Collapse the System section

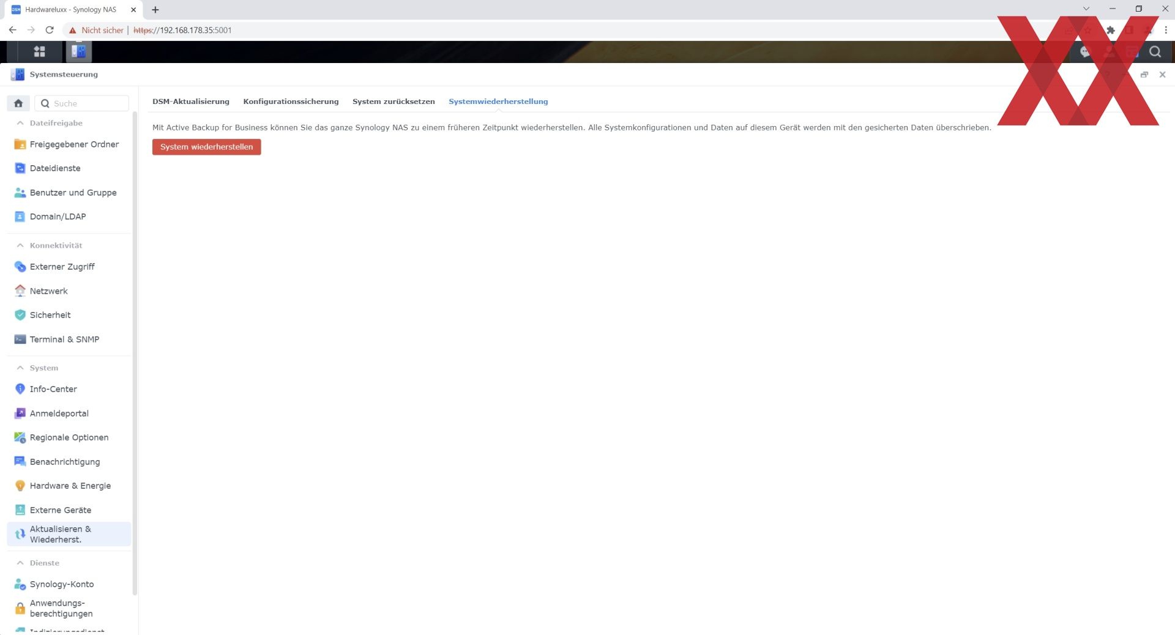[x=20, y=368]
